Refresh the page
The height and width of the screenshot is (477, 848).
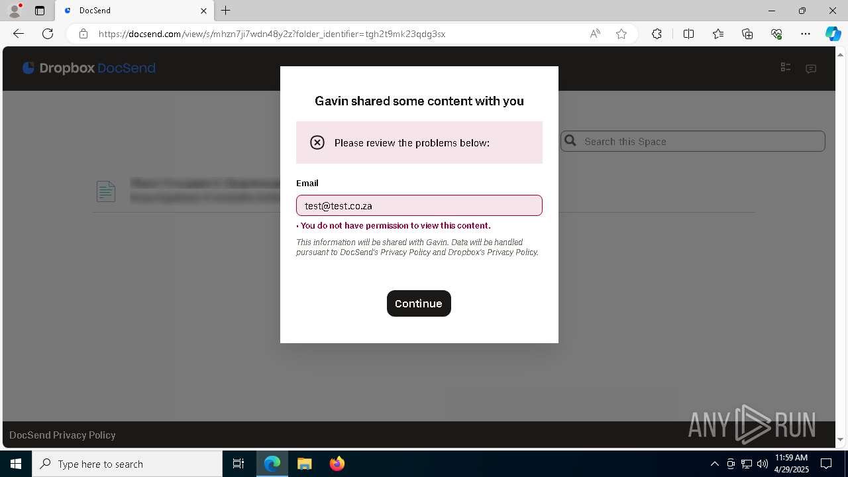[48, 34]
